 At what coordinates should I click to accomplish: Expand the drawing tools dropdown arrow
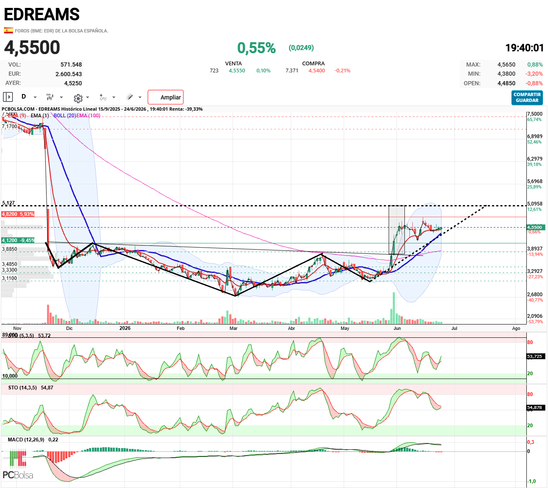point(140,97)
